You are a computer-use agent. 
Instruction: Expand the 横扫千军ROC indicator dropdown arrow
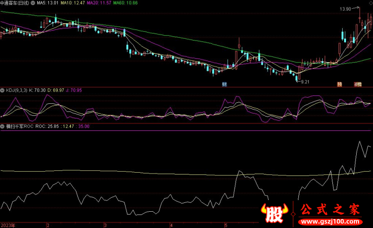tap(2, 126)
